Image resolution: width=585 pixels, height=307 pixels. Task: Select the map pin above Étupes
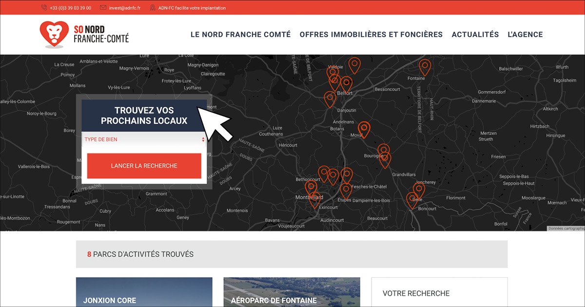(x=345, y=190)
